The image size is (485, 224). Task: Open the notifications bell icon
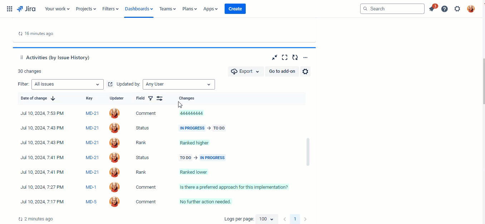pos(432,9)
